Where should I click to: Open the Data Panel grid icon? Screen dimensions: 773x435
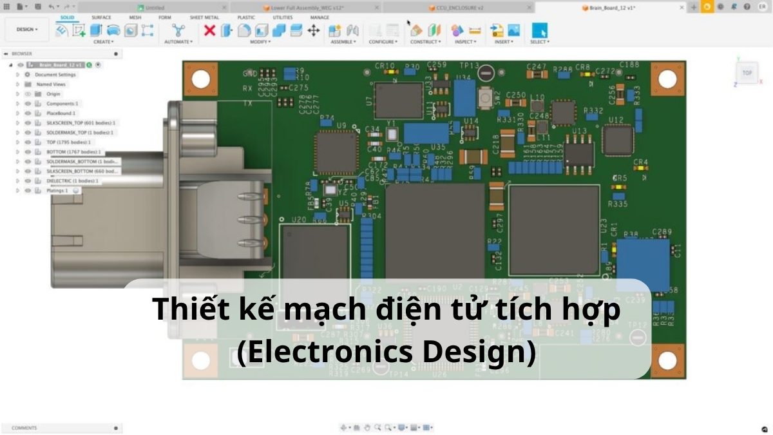(x=6, y=6)
